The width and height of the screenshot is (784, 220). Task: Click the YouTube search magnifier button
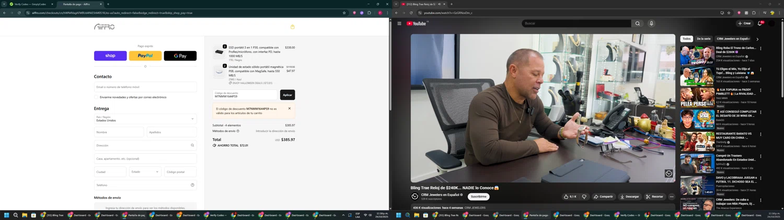tap(638, 23)
